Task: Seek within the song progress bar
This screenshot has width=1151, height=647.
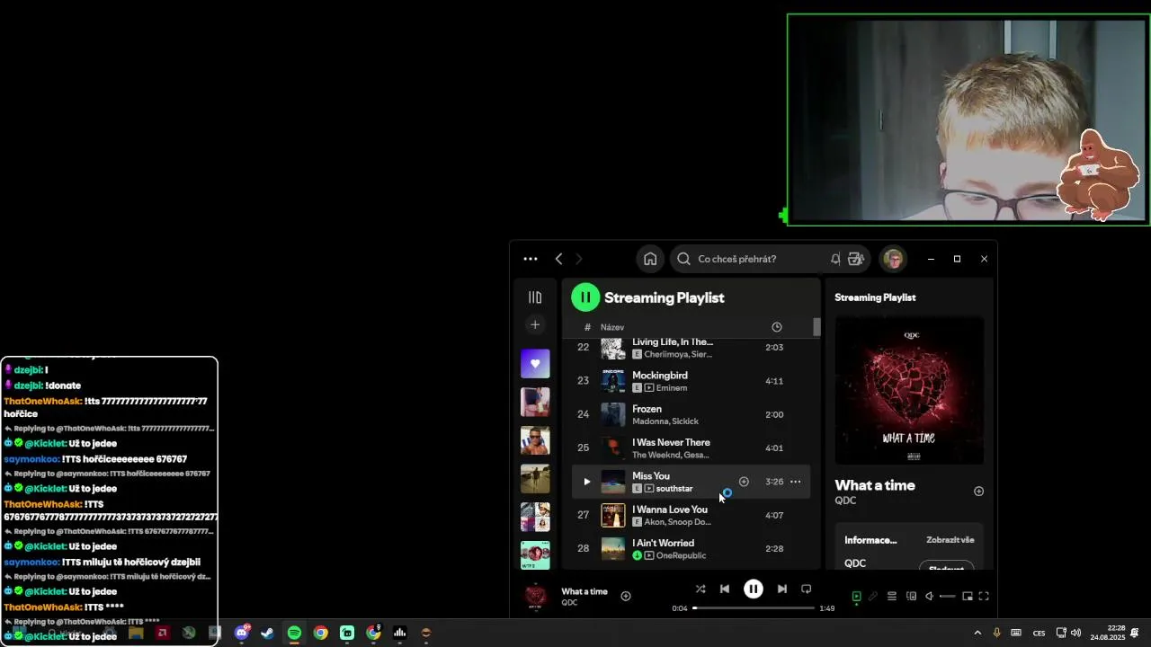Action: pyautogui.click(x=753, y=608)
